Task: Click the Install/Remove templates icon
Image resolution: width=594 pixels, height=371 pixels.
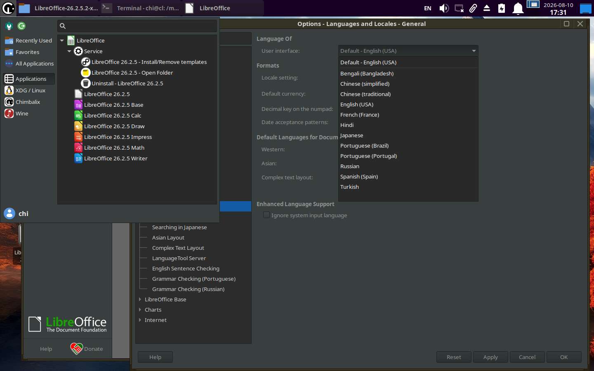Action: point(86,62)
